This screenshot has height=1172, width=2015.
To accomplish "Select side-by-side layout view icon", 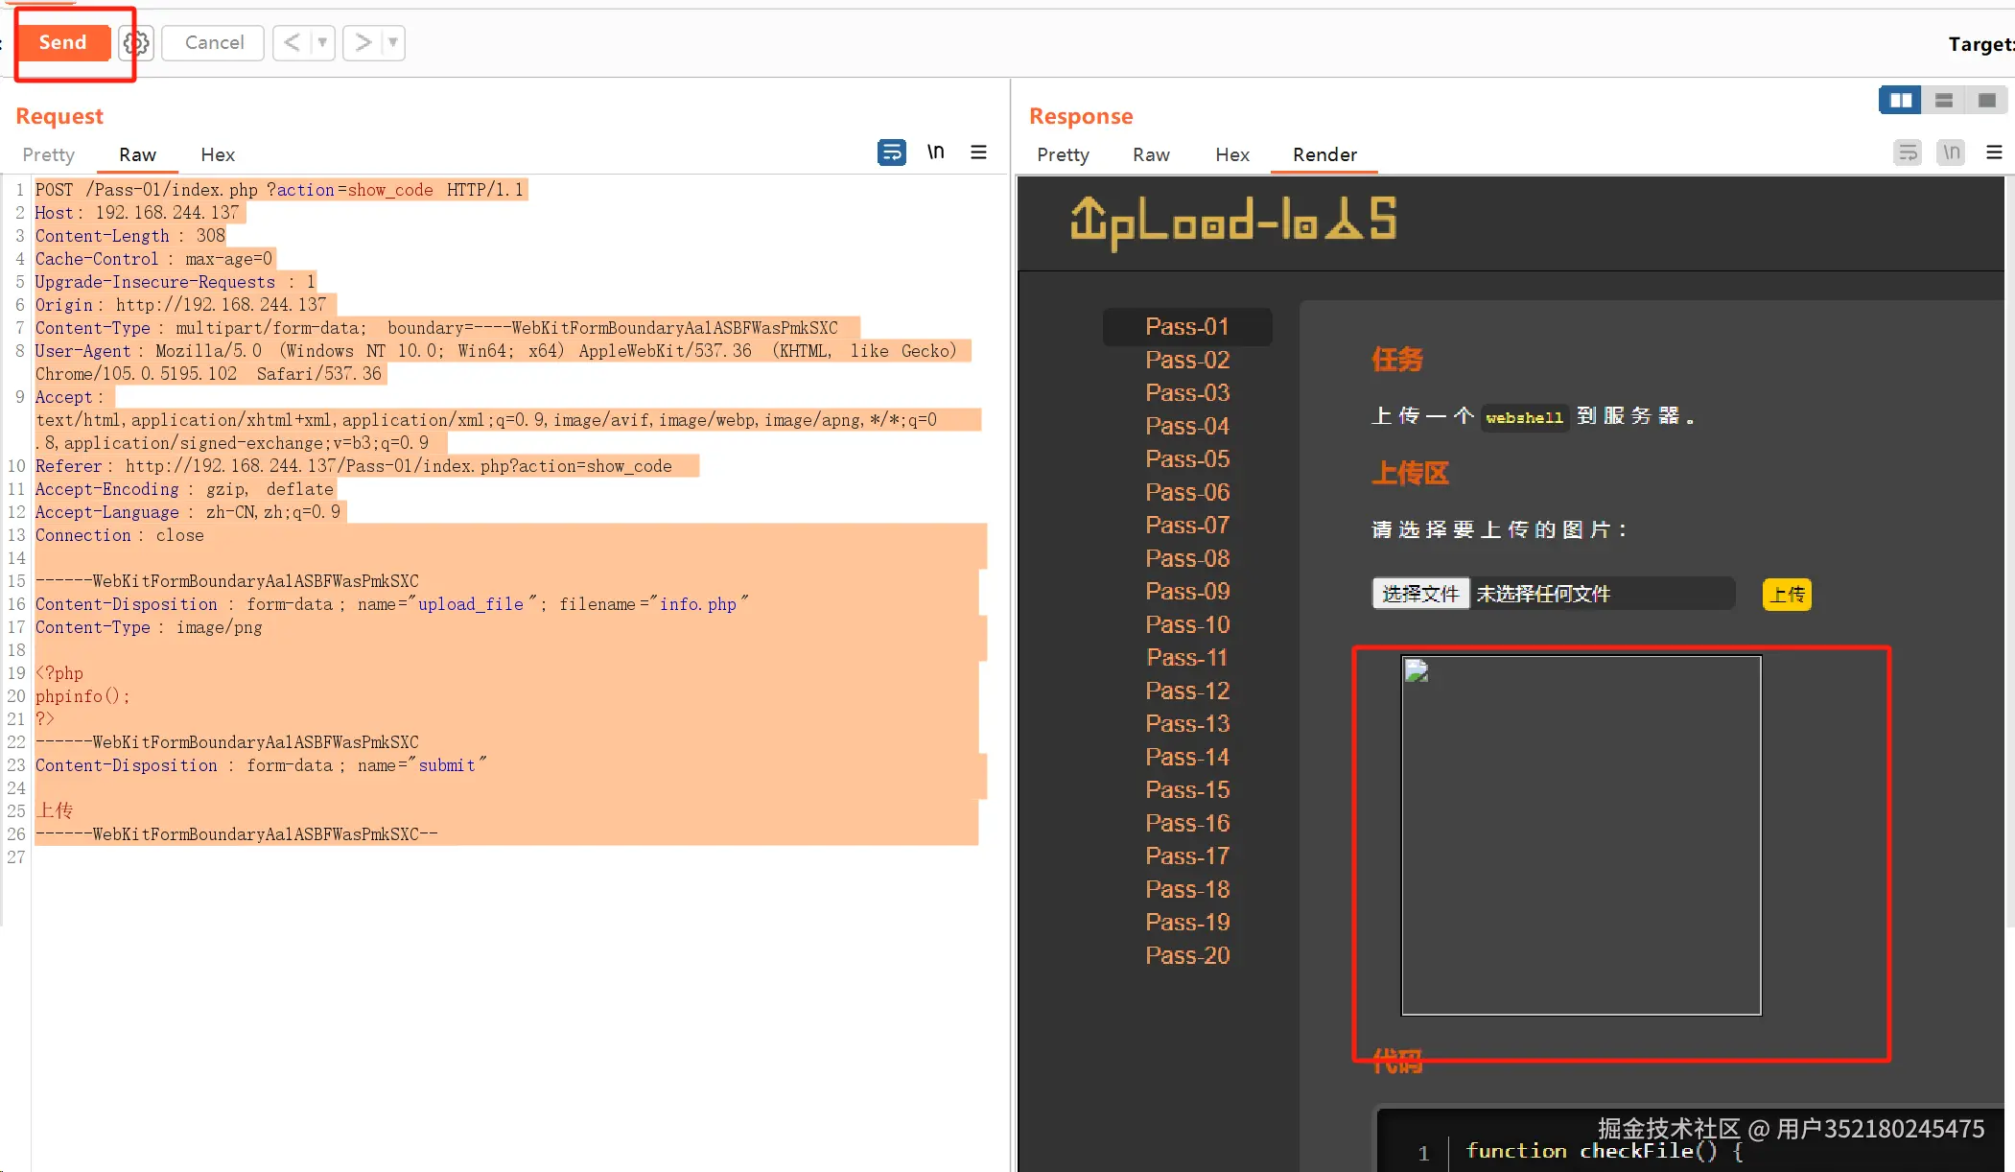I will (x=1900, y=100).
